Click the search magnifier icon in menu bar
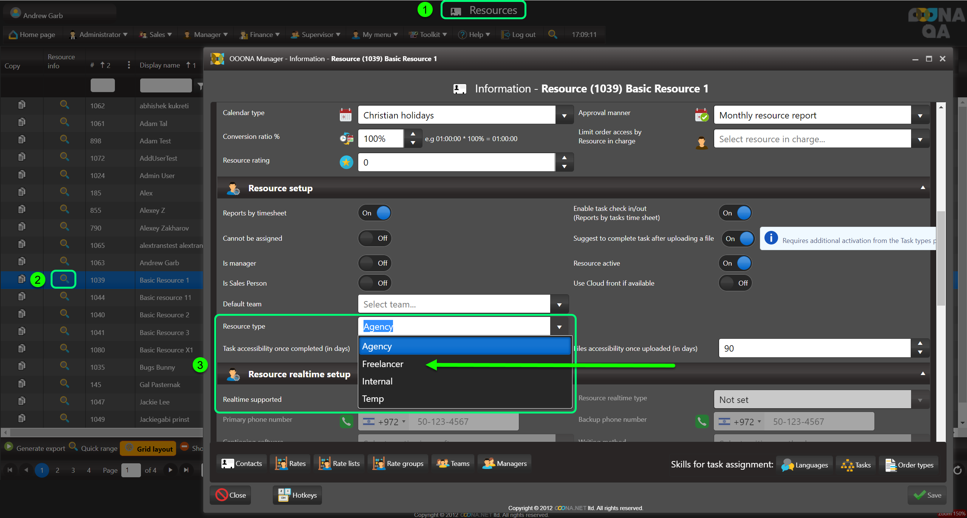The image size is (967, 518). (552, 34)
